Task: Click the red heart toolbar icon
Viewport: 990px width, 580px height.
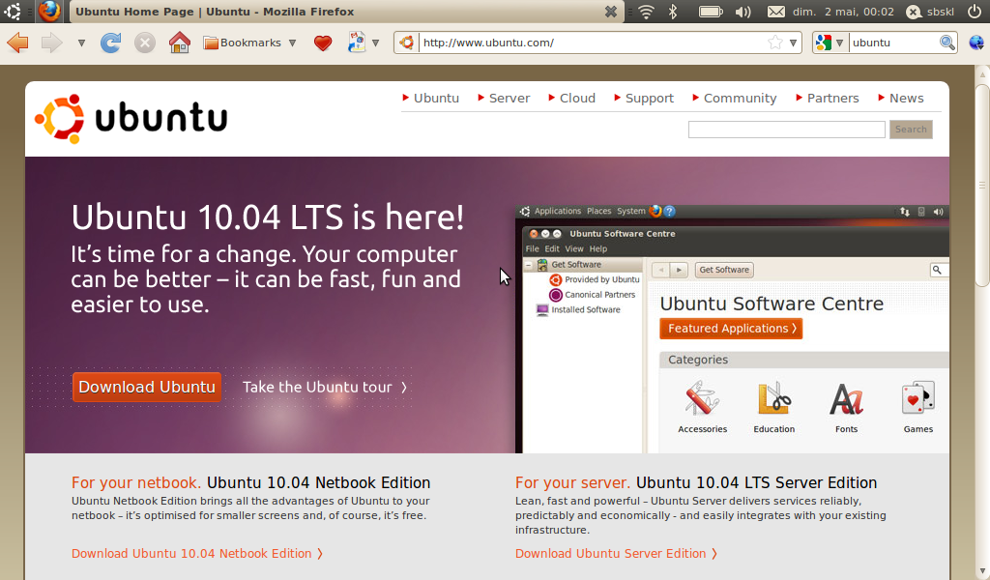Action: [x=323, y=43]
